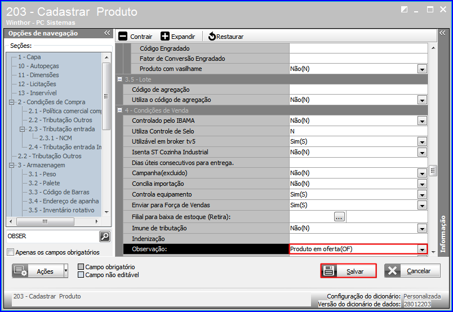Open Utiliza o código de agregação dropdown
The image size is (453, 312).
click(422, 100)
